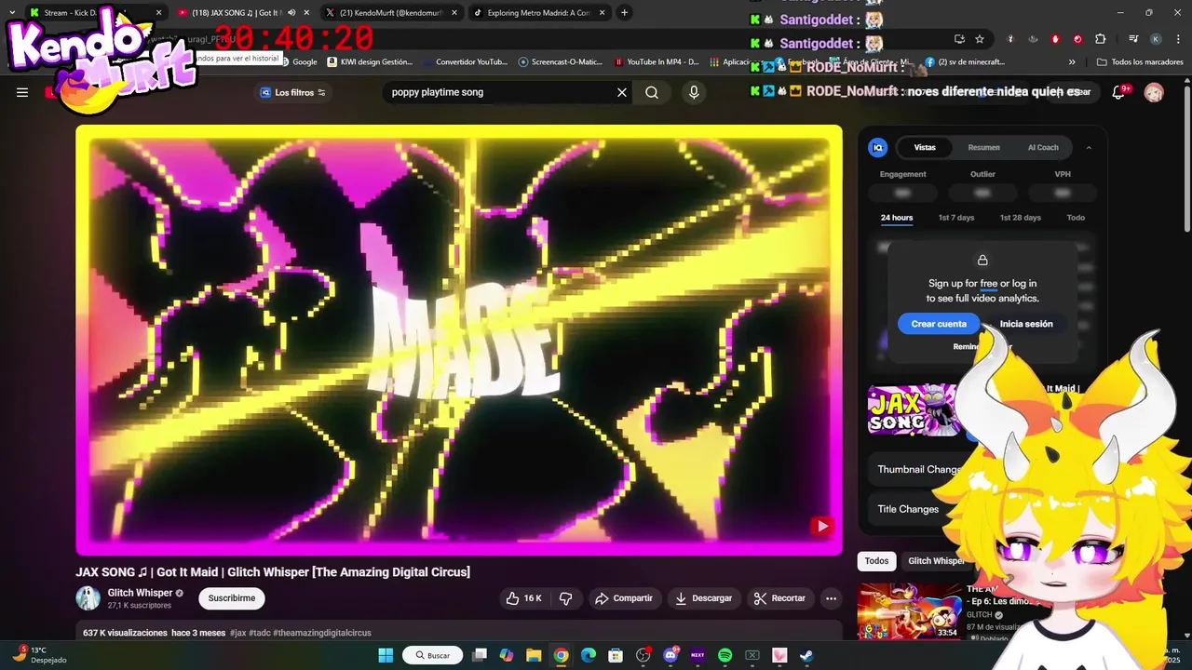The width and height of the screenshot is (1192, 670).
Task: Open the Digital Circus Ep 6 recommended video
Action: [909, 610]
